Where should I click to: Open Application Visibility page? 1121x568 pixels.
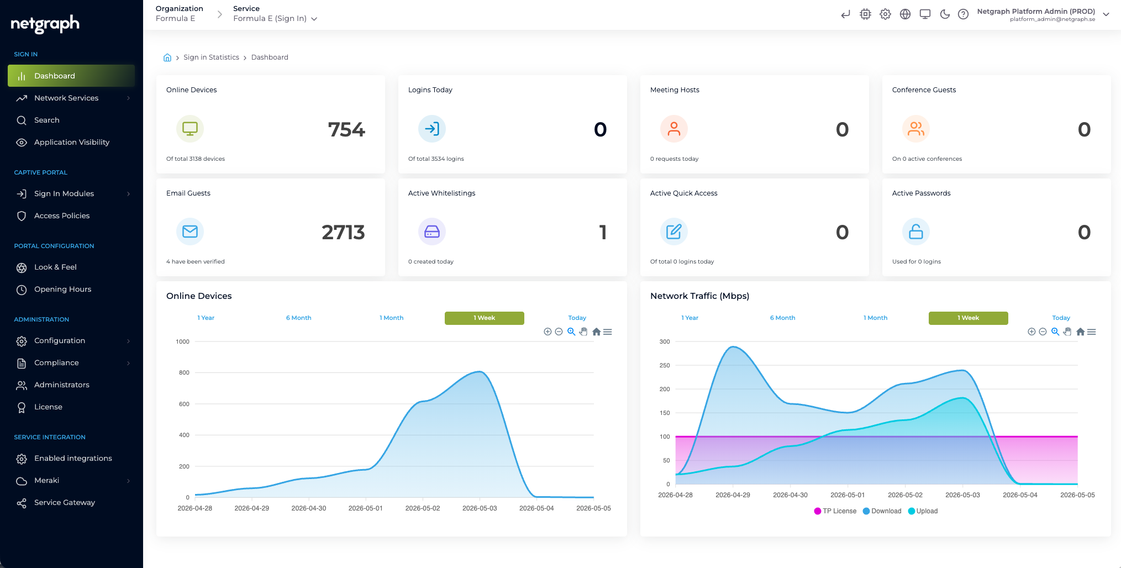point(71,142)
